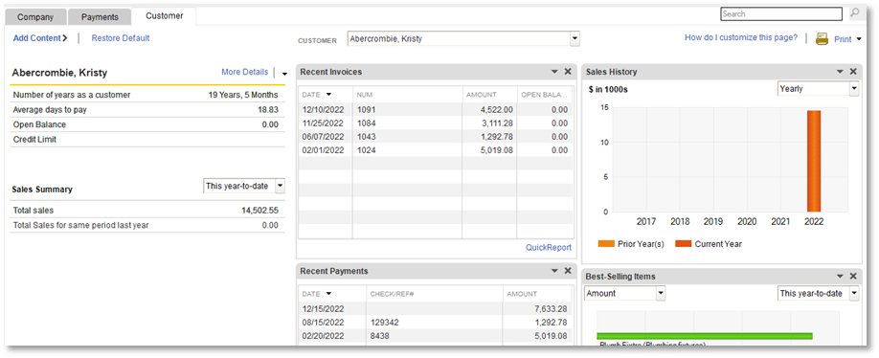
Task: Sort invoices by DATE column header
Action: (326, 95)
